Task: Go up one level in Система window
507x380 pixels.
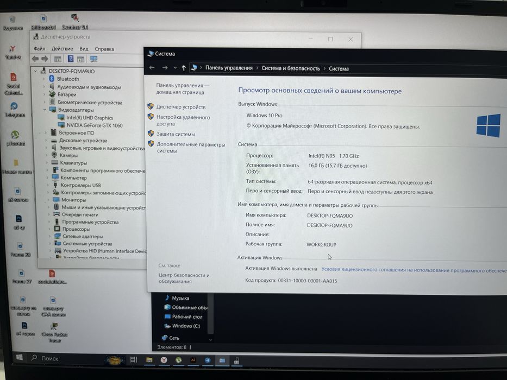Action: tap(184, 68)
